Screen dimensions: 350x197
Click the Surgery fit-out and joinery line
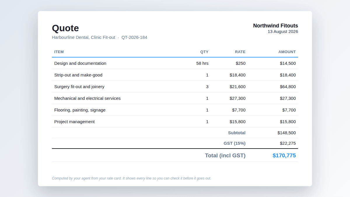point(175,87)
